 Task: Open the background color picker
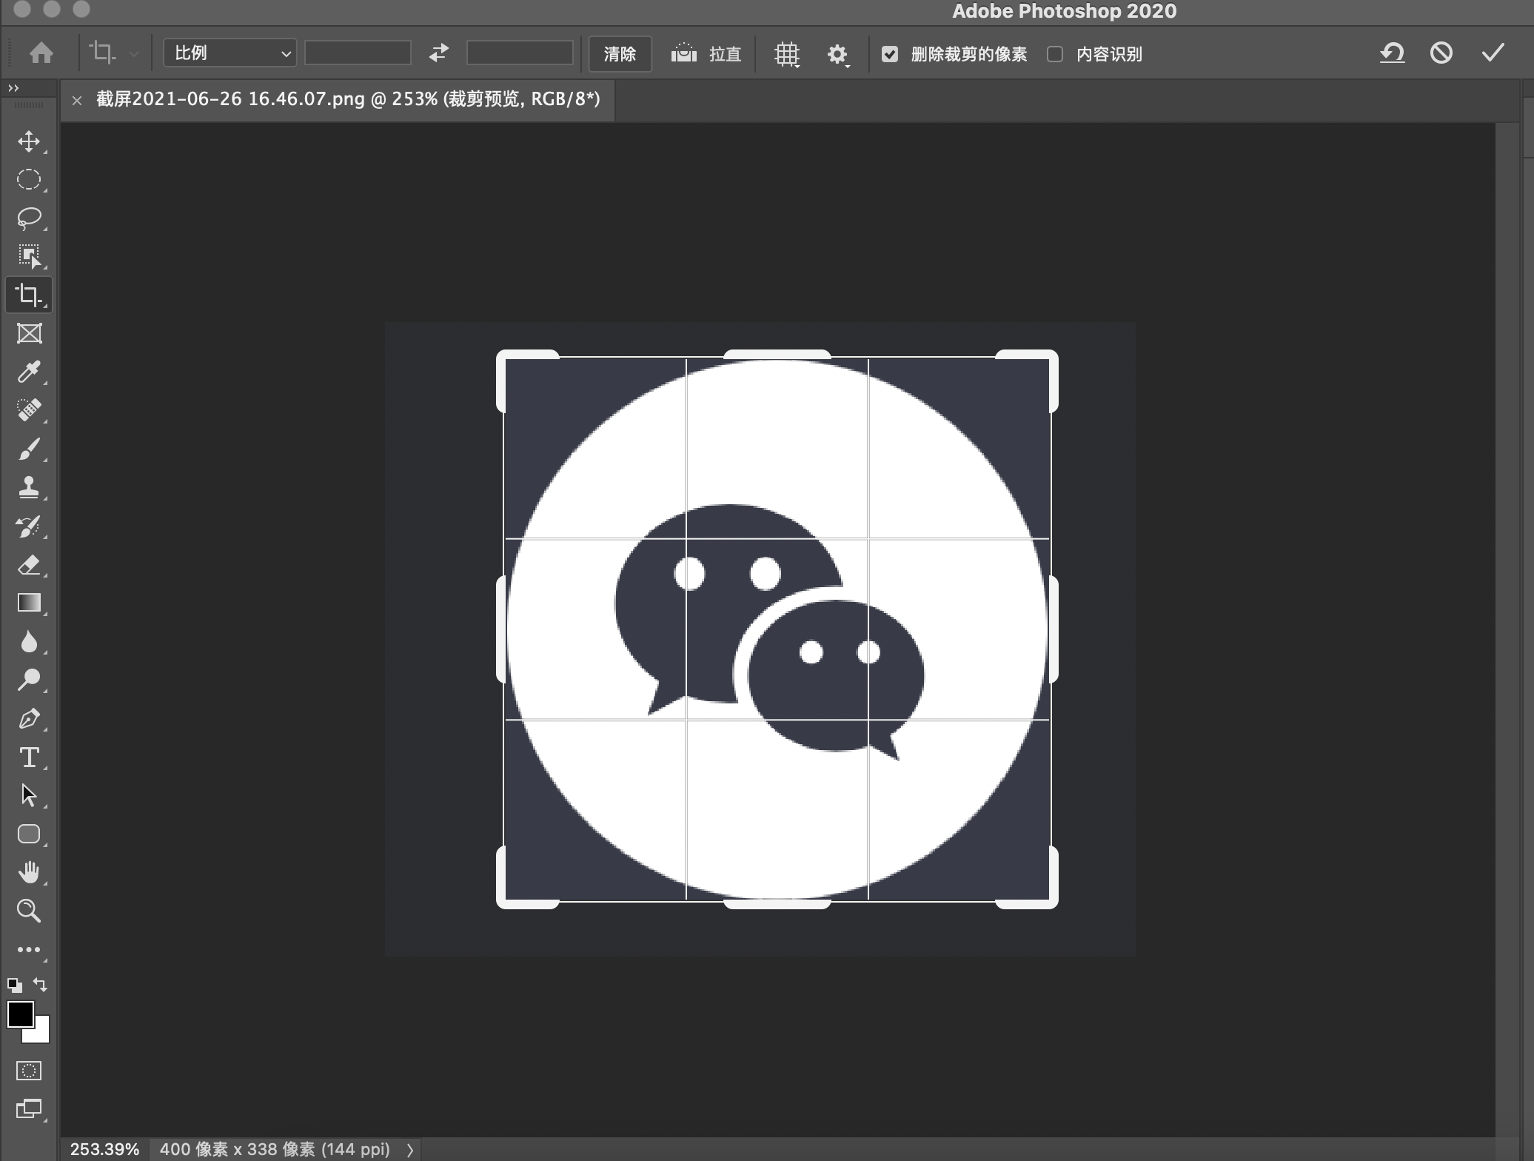41,1034
